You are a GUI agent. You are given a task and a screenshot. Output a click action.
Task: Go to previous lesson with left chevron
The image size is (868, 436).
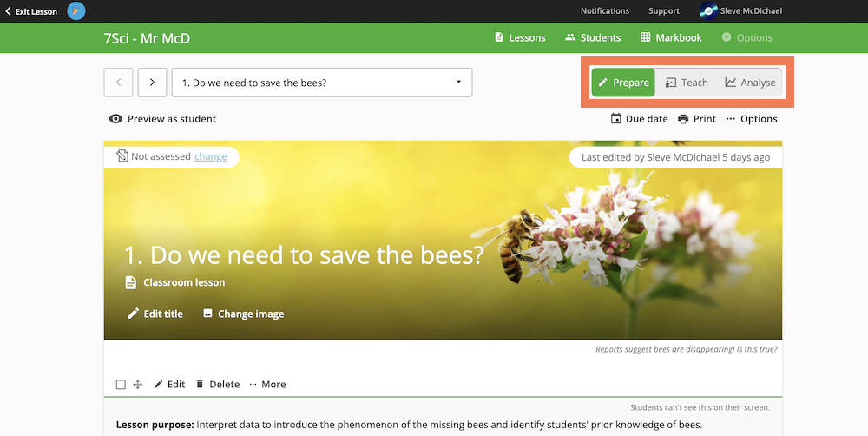[x=118, y=83]
